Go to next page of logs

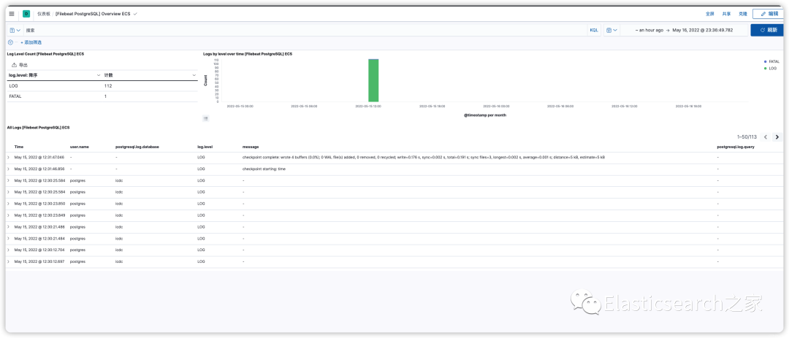tap(777, 137)
